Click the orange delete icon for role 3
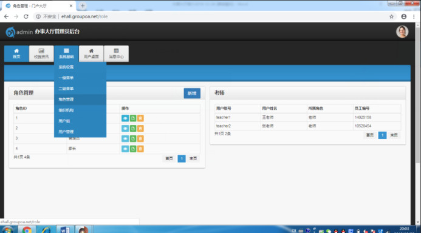Screen dimensions: 421x233 pyautogui.click(x=140, y=138)
